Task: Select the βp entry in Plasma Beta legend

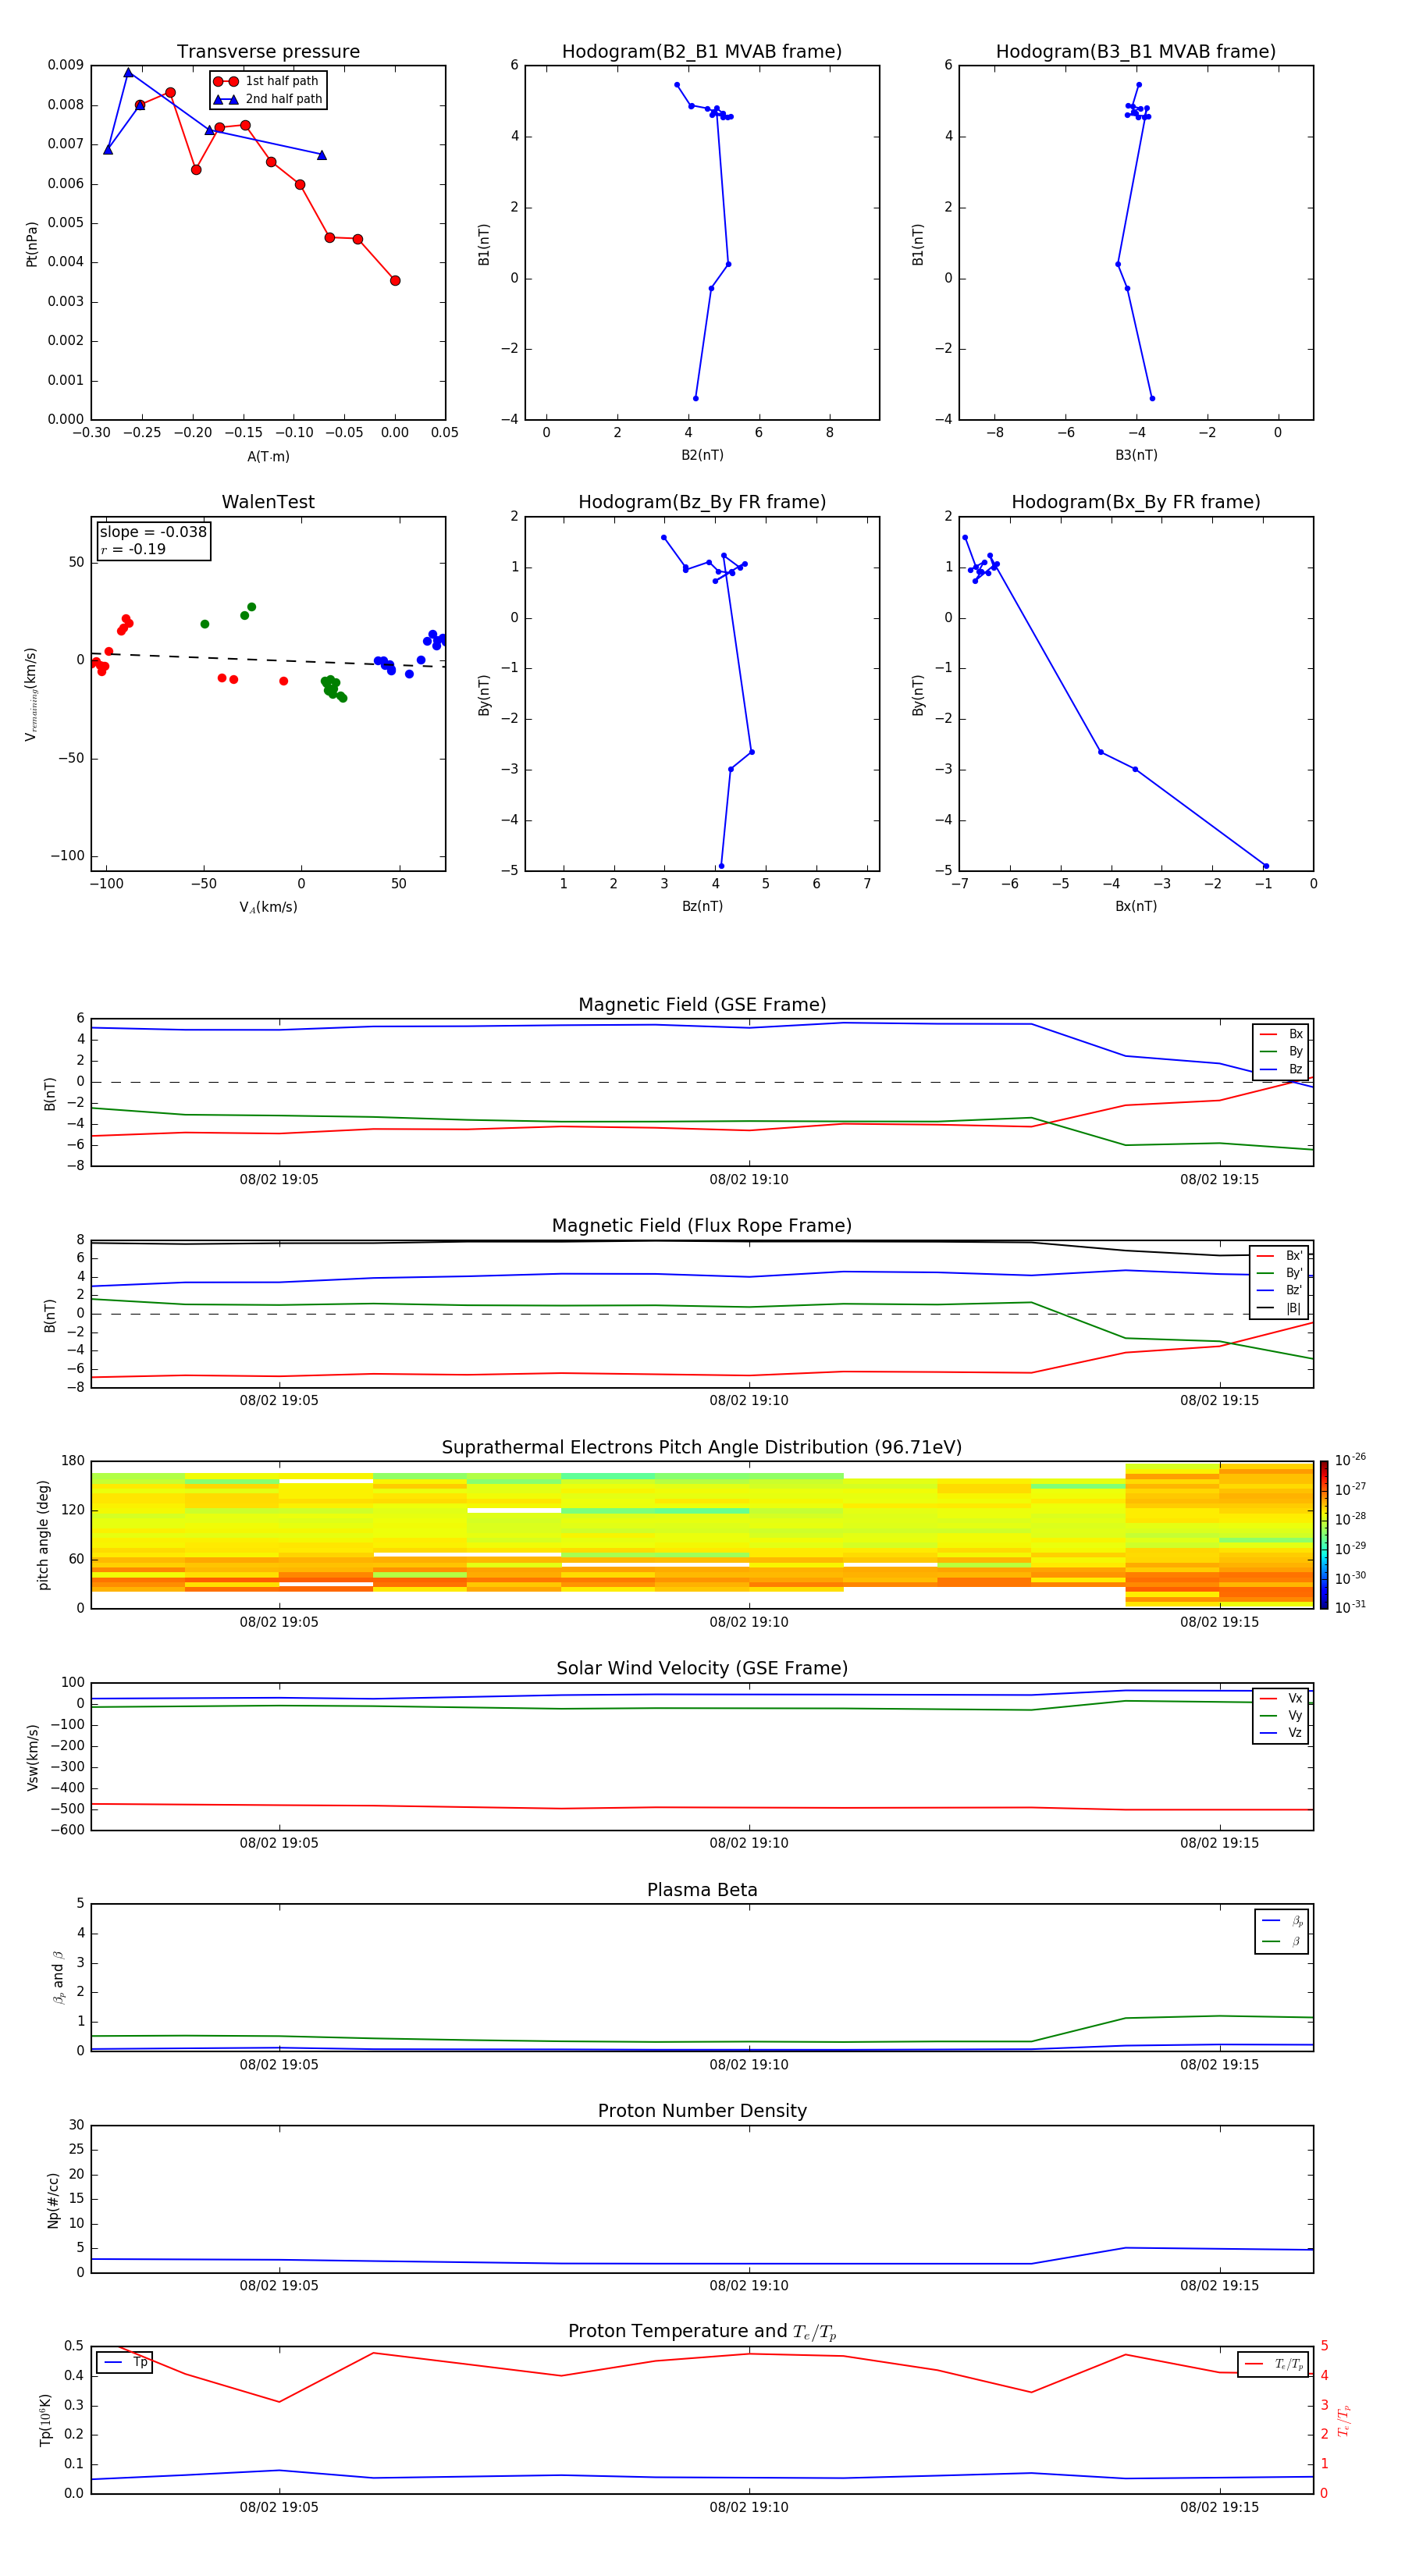Action: click(x=1282, y=1921)
